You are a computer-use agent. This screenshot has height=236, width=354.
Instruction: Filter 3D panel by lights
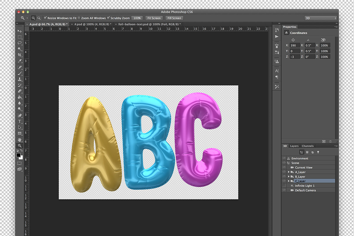[318, 152]
